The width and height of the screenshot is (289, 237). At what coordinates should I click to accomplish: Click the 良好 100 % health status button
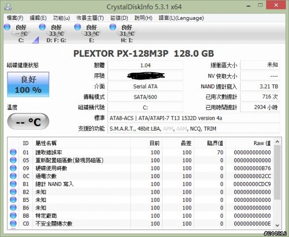pyautogui.click(x=28, y=84)
